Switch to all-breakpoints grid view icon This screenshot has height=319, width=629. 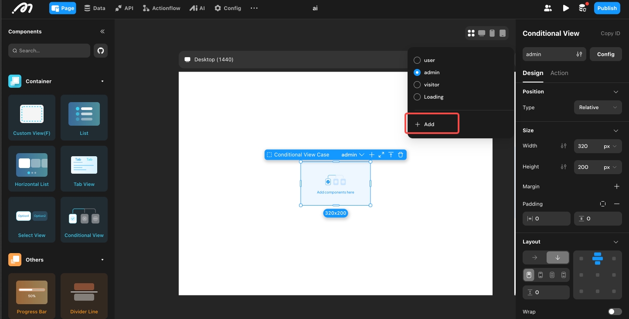[471, 33]
